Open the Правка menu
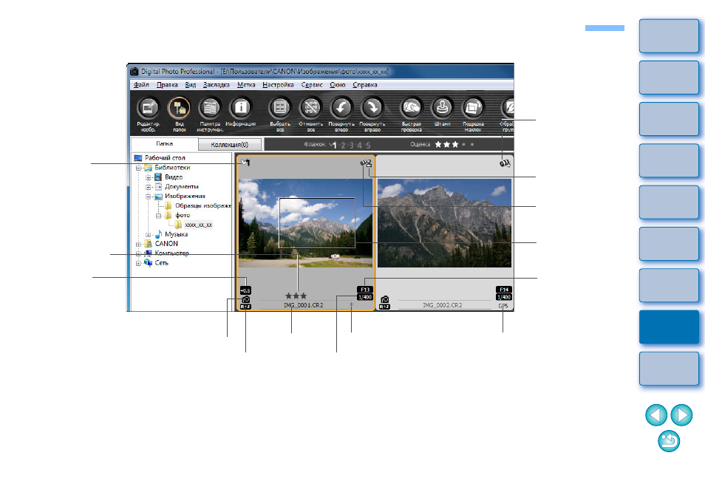Image resolution: width=705 pixels, height=498 pixels. coord(167,84)
